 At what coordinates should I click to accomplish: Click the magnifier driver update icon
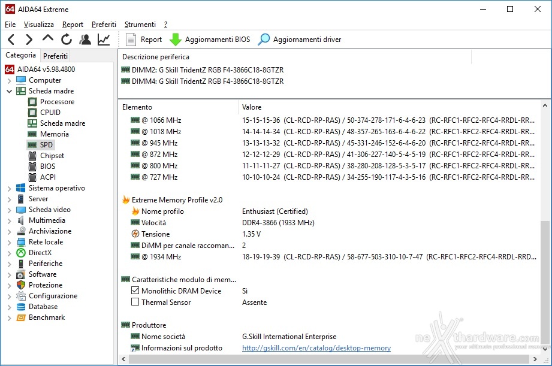click(x=264, y=40)
